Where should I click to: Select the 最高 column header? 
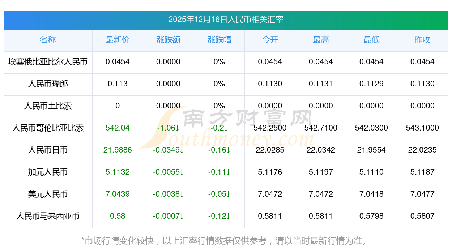coord(321,40)
